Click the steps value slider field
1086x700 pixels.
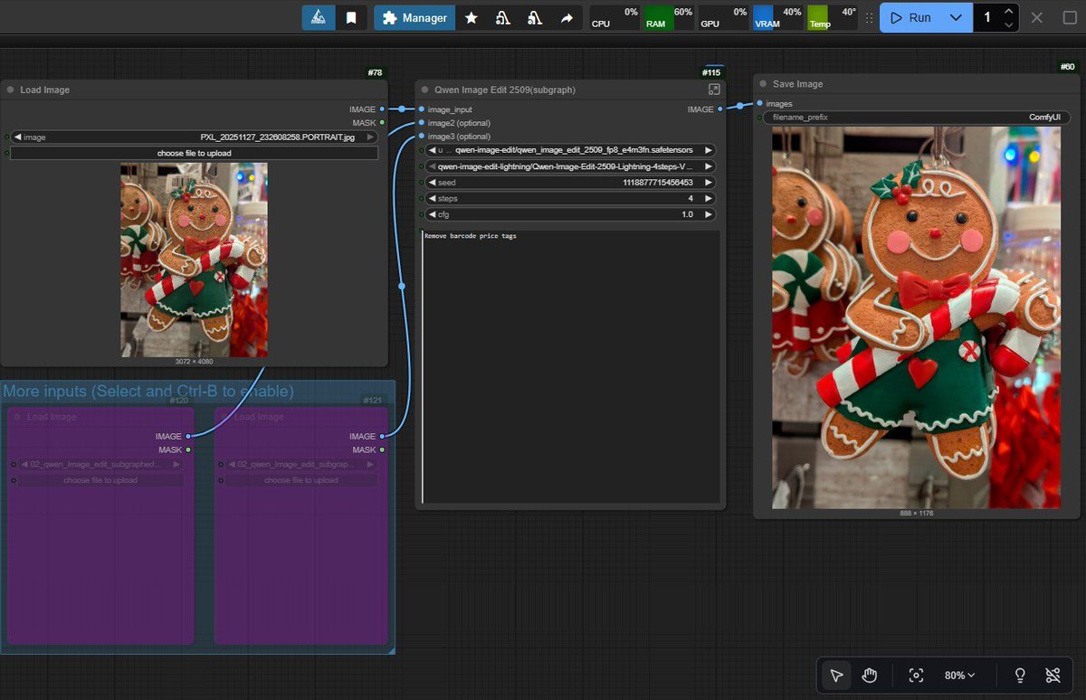click(x=570, y=198)
